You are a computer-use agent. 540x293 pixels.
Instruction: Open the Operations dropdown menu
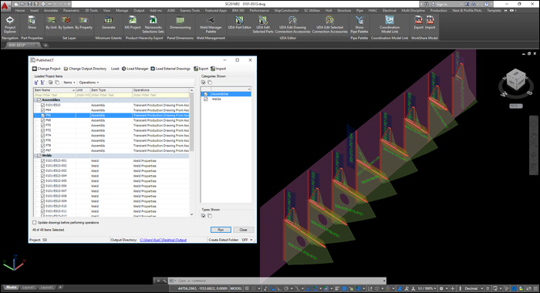[89, 83]
